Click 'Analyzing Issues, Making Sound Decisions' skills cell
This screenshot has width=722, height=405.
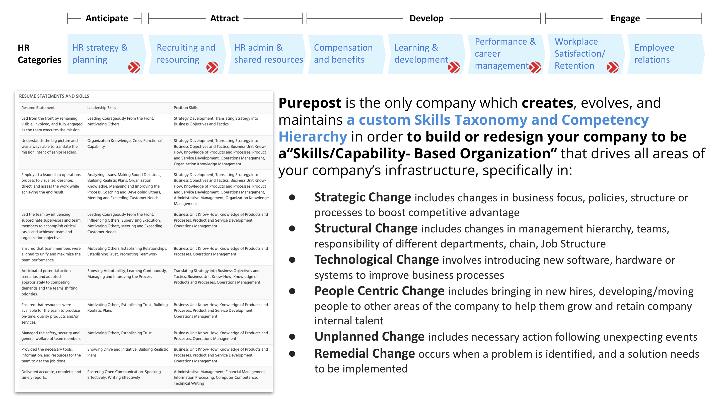coord(124,186)
